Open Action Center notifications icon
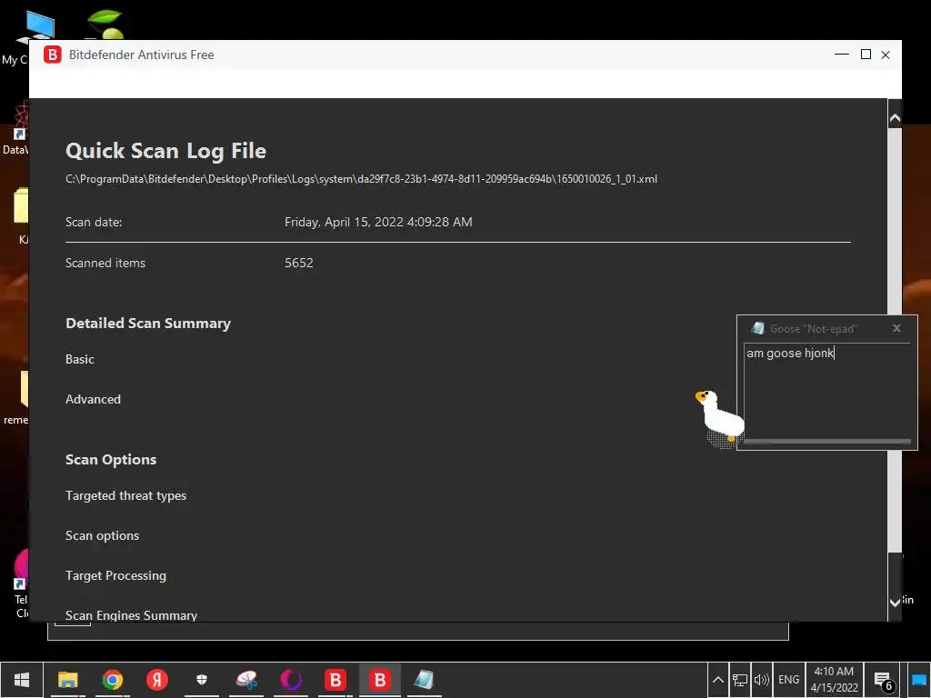Image resolution: width=931 pixels, height=698 pixels. coord(883,680)
